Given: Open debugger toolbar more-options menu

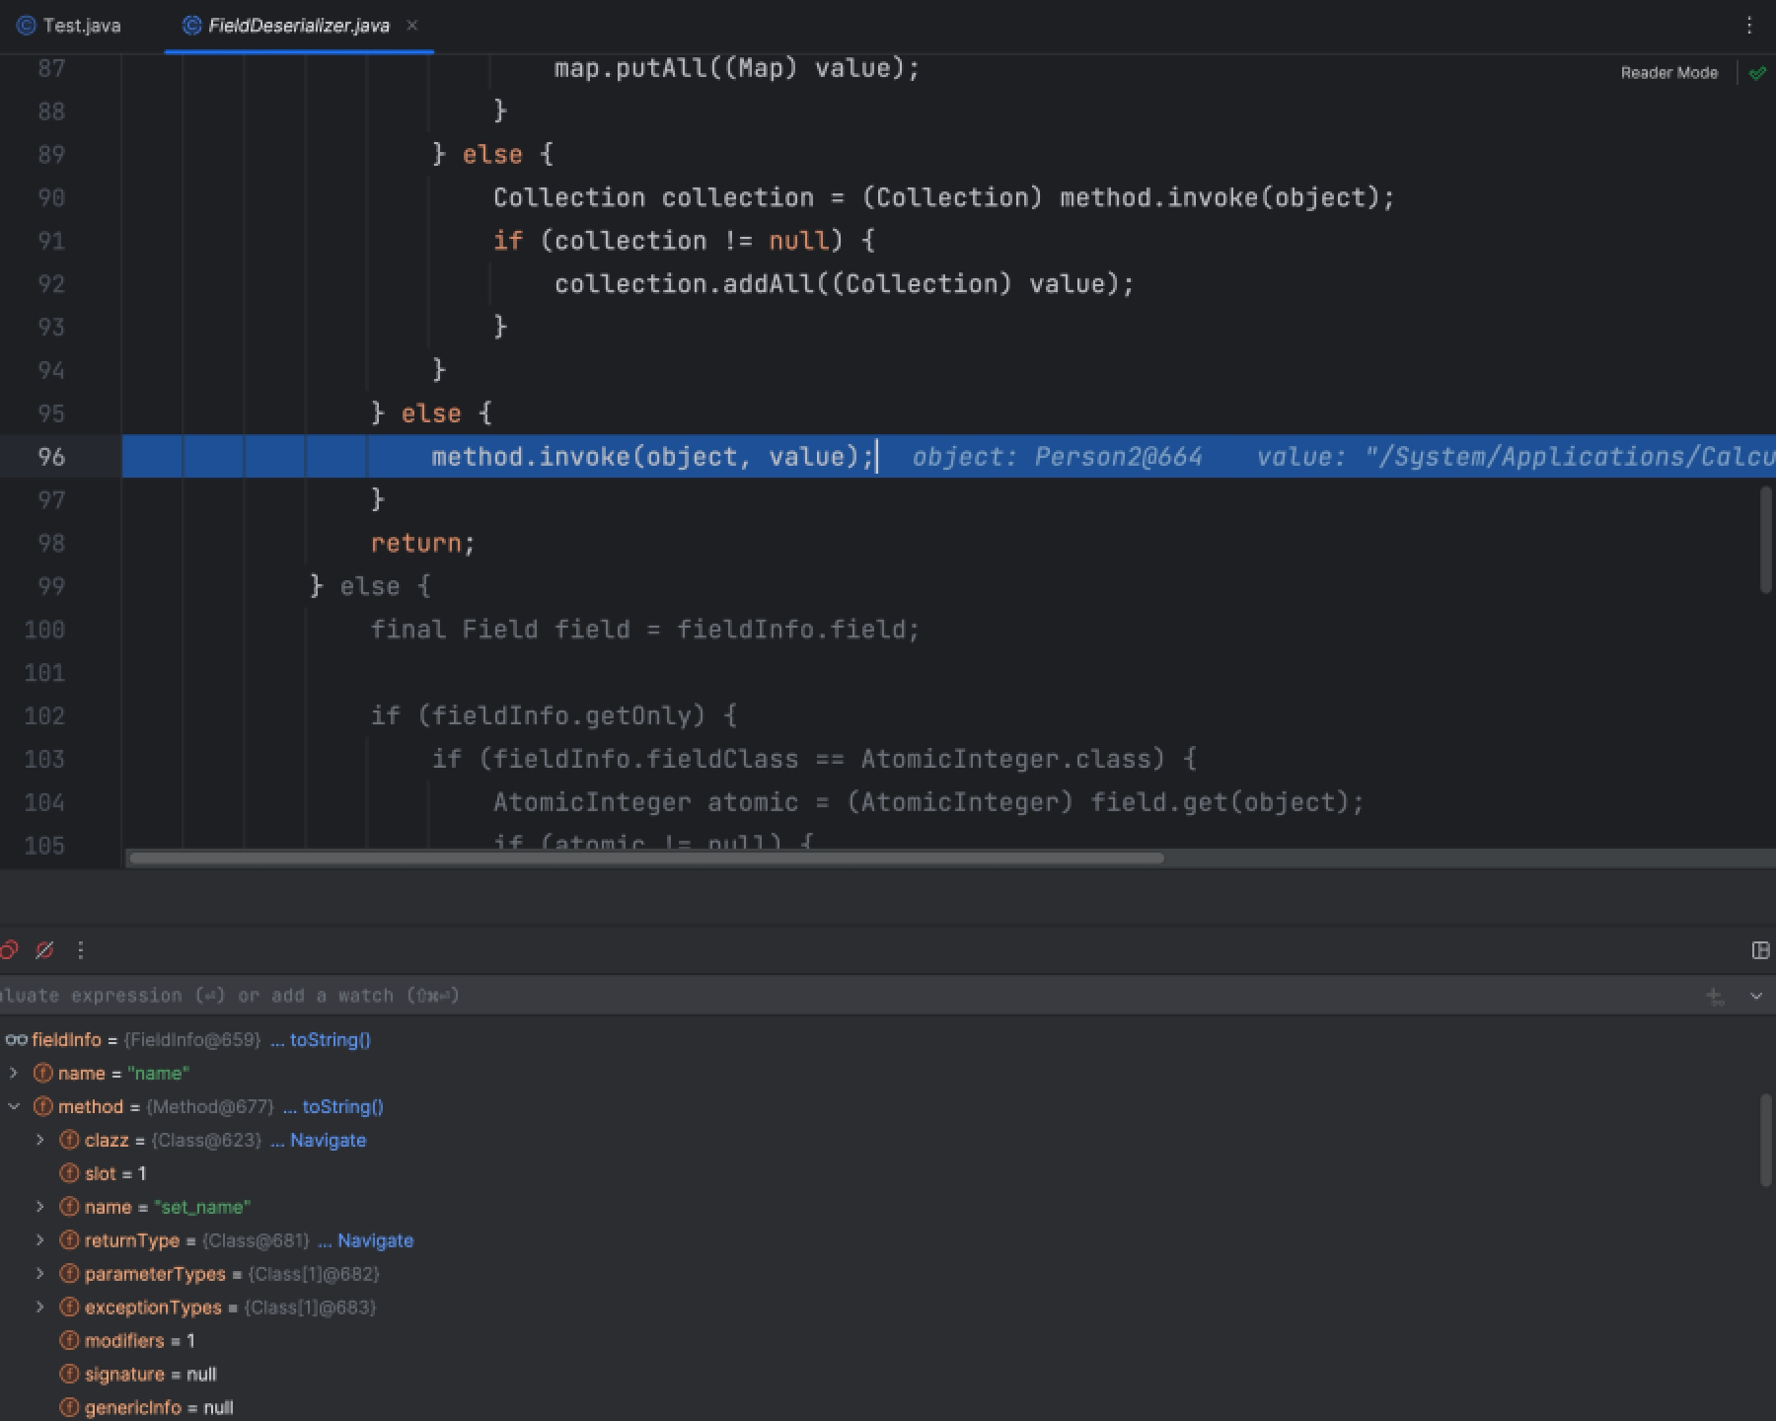Looking at the screenshot, I should pyautogui.click(x=81, y=950).
